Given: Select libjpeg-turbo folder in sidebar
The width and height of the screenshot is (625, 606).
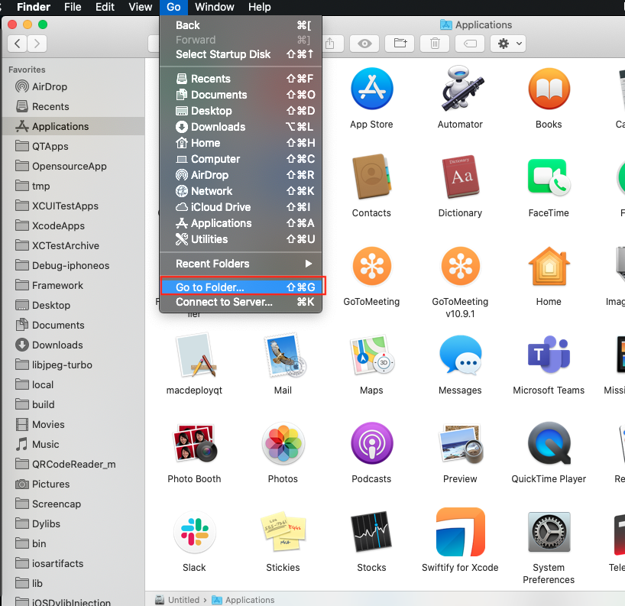Looking at the screenshot, I should tap(73, 365).
